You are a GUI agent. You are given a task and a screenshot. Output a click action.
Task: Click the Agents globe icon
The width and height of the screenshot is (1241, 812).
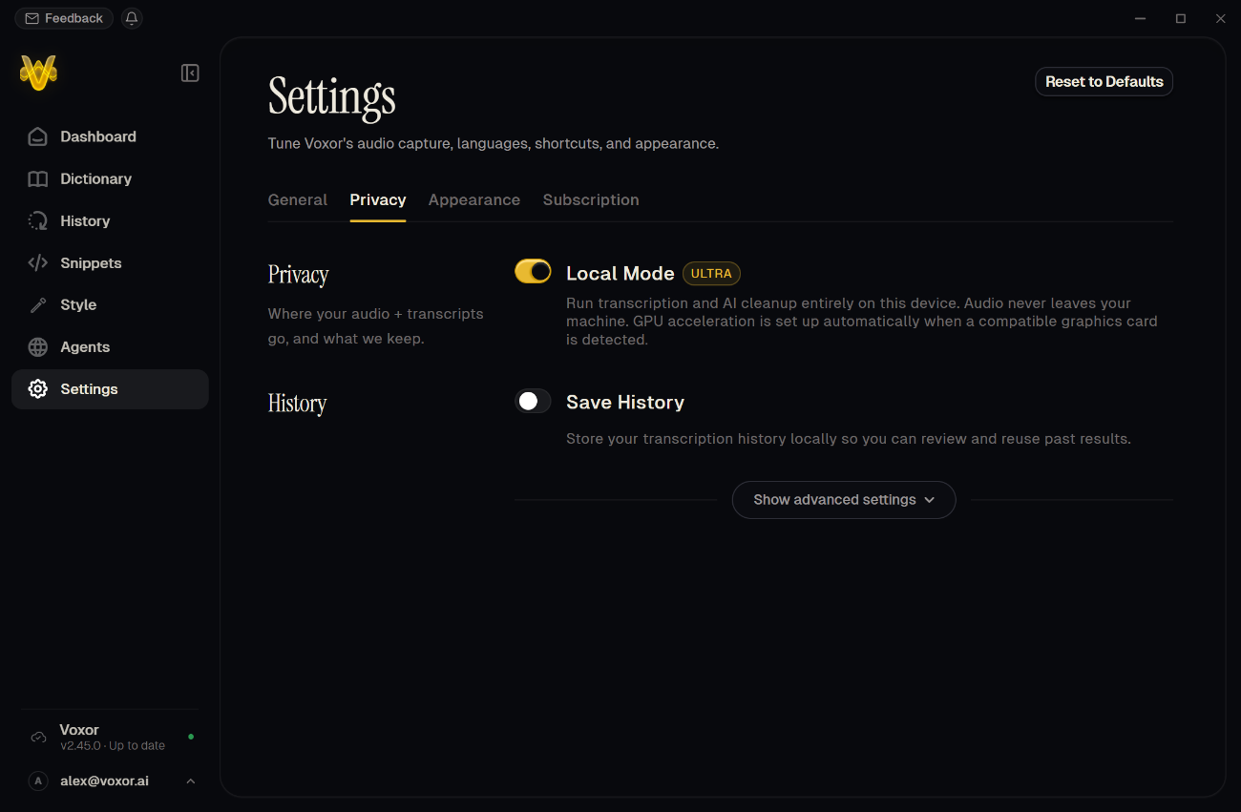37,346
